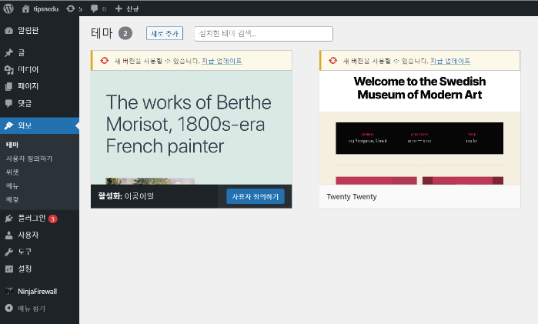
Task: Open the 알림판 menu label
Action: pyautogui.click(x=28, y=31)
